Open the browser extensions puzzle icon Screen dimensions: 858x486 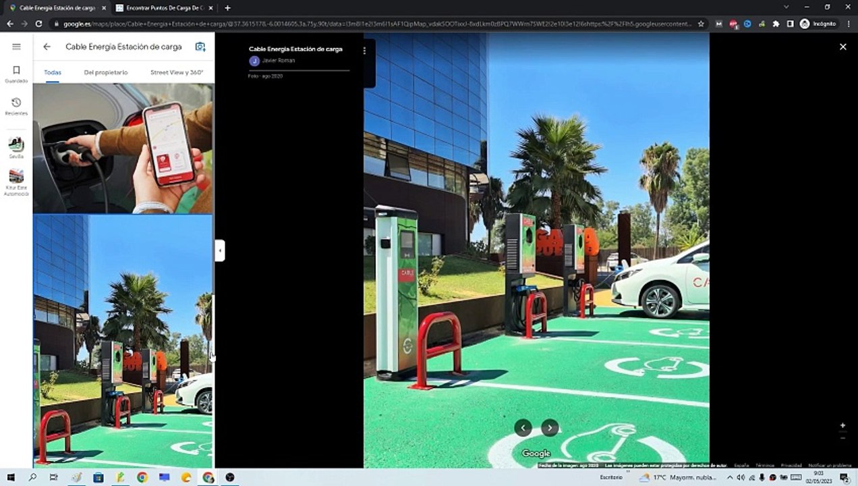(776, 24)
